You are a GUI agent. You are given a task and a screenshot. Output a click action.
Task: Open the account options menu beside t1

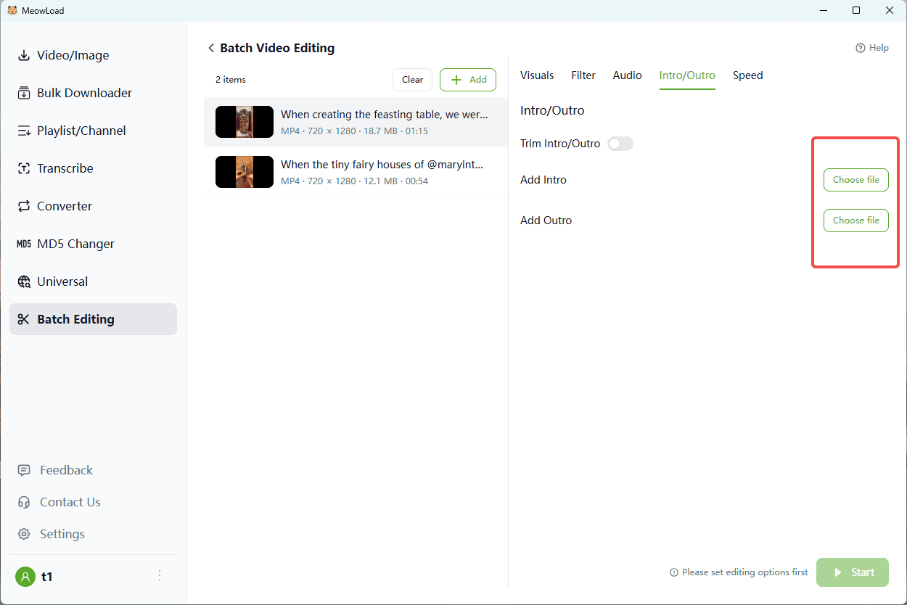pyautogui.click(x=160, y=576)
